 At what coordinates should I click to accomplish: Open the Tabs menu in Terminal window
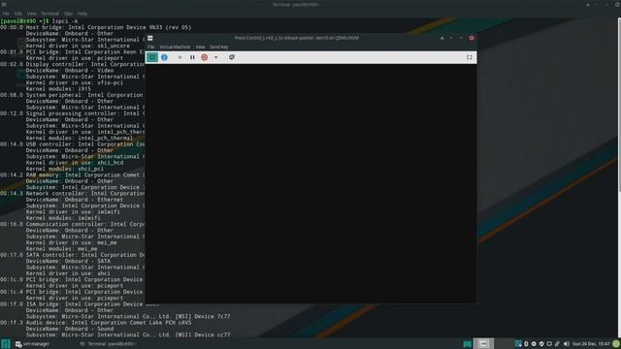coord(68,14)
